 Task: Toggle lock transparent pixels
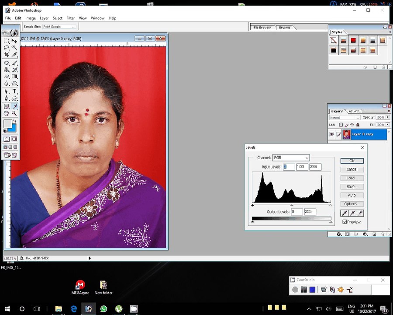pos(341,125)
